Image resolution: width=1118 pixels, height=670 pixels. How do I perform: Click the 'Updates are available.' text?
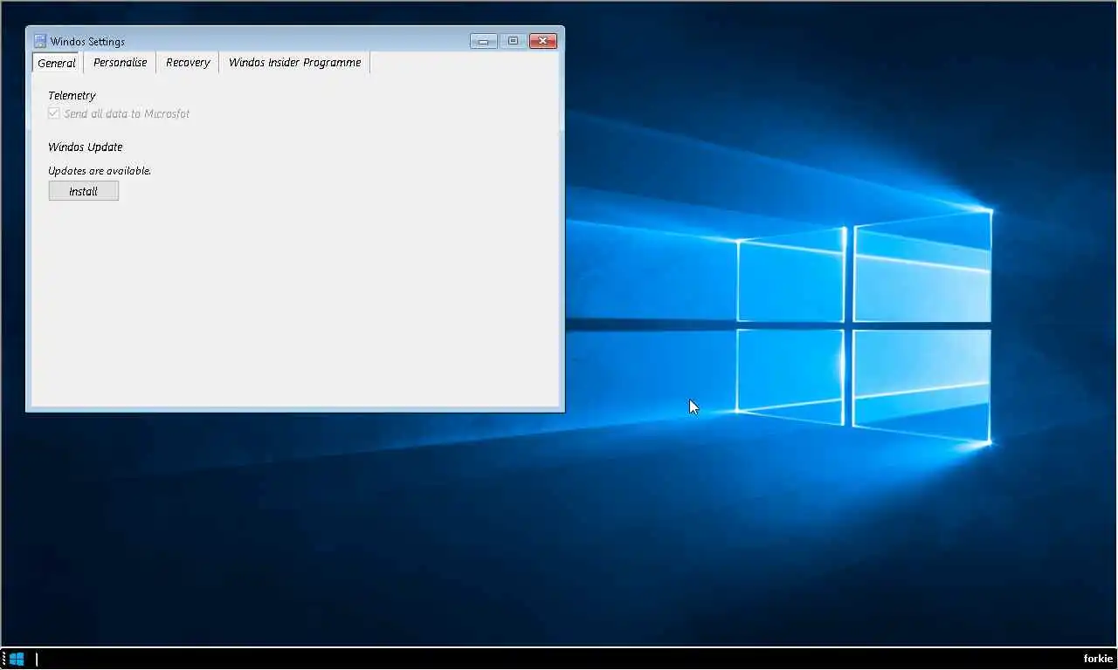click(100, 171)
